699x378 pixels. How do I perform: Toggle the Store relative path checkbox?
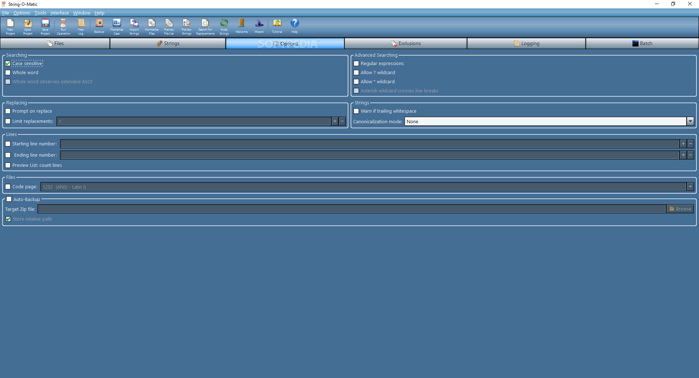tap(8, 219)
